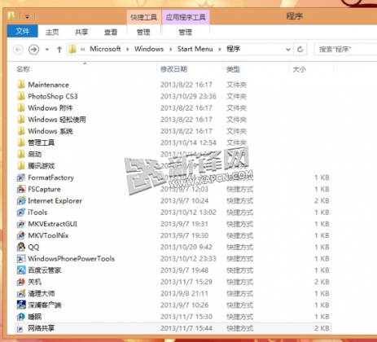Viewport: 377px width, 342px height.
Task: Switch to the 查看 ribbon tab
Action: pyautogui.click(x=111, y=32)
